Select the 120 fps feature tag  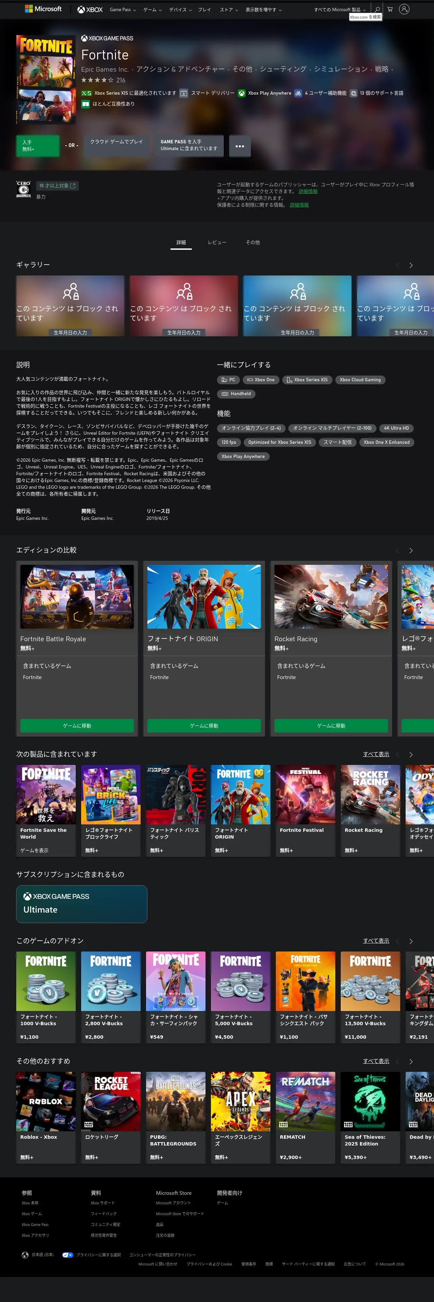pyautogui.click(x=229, y=442)
